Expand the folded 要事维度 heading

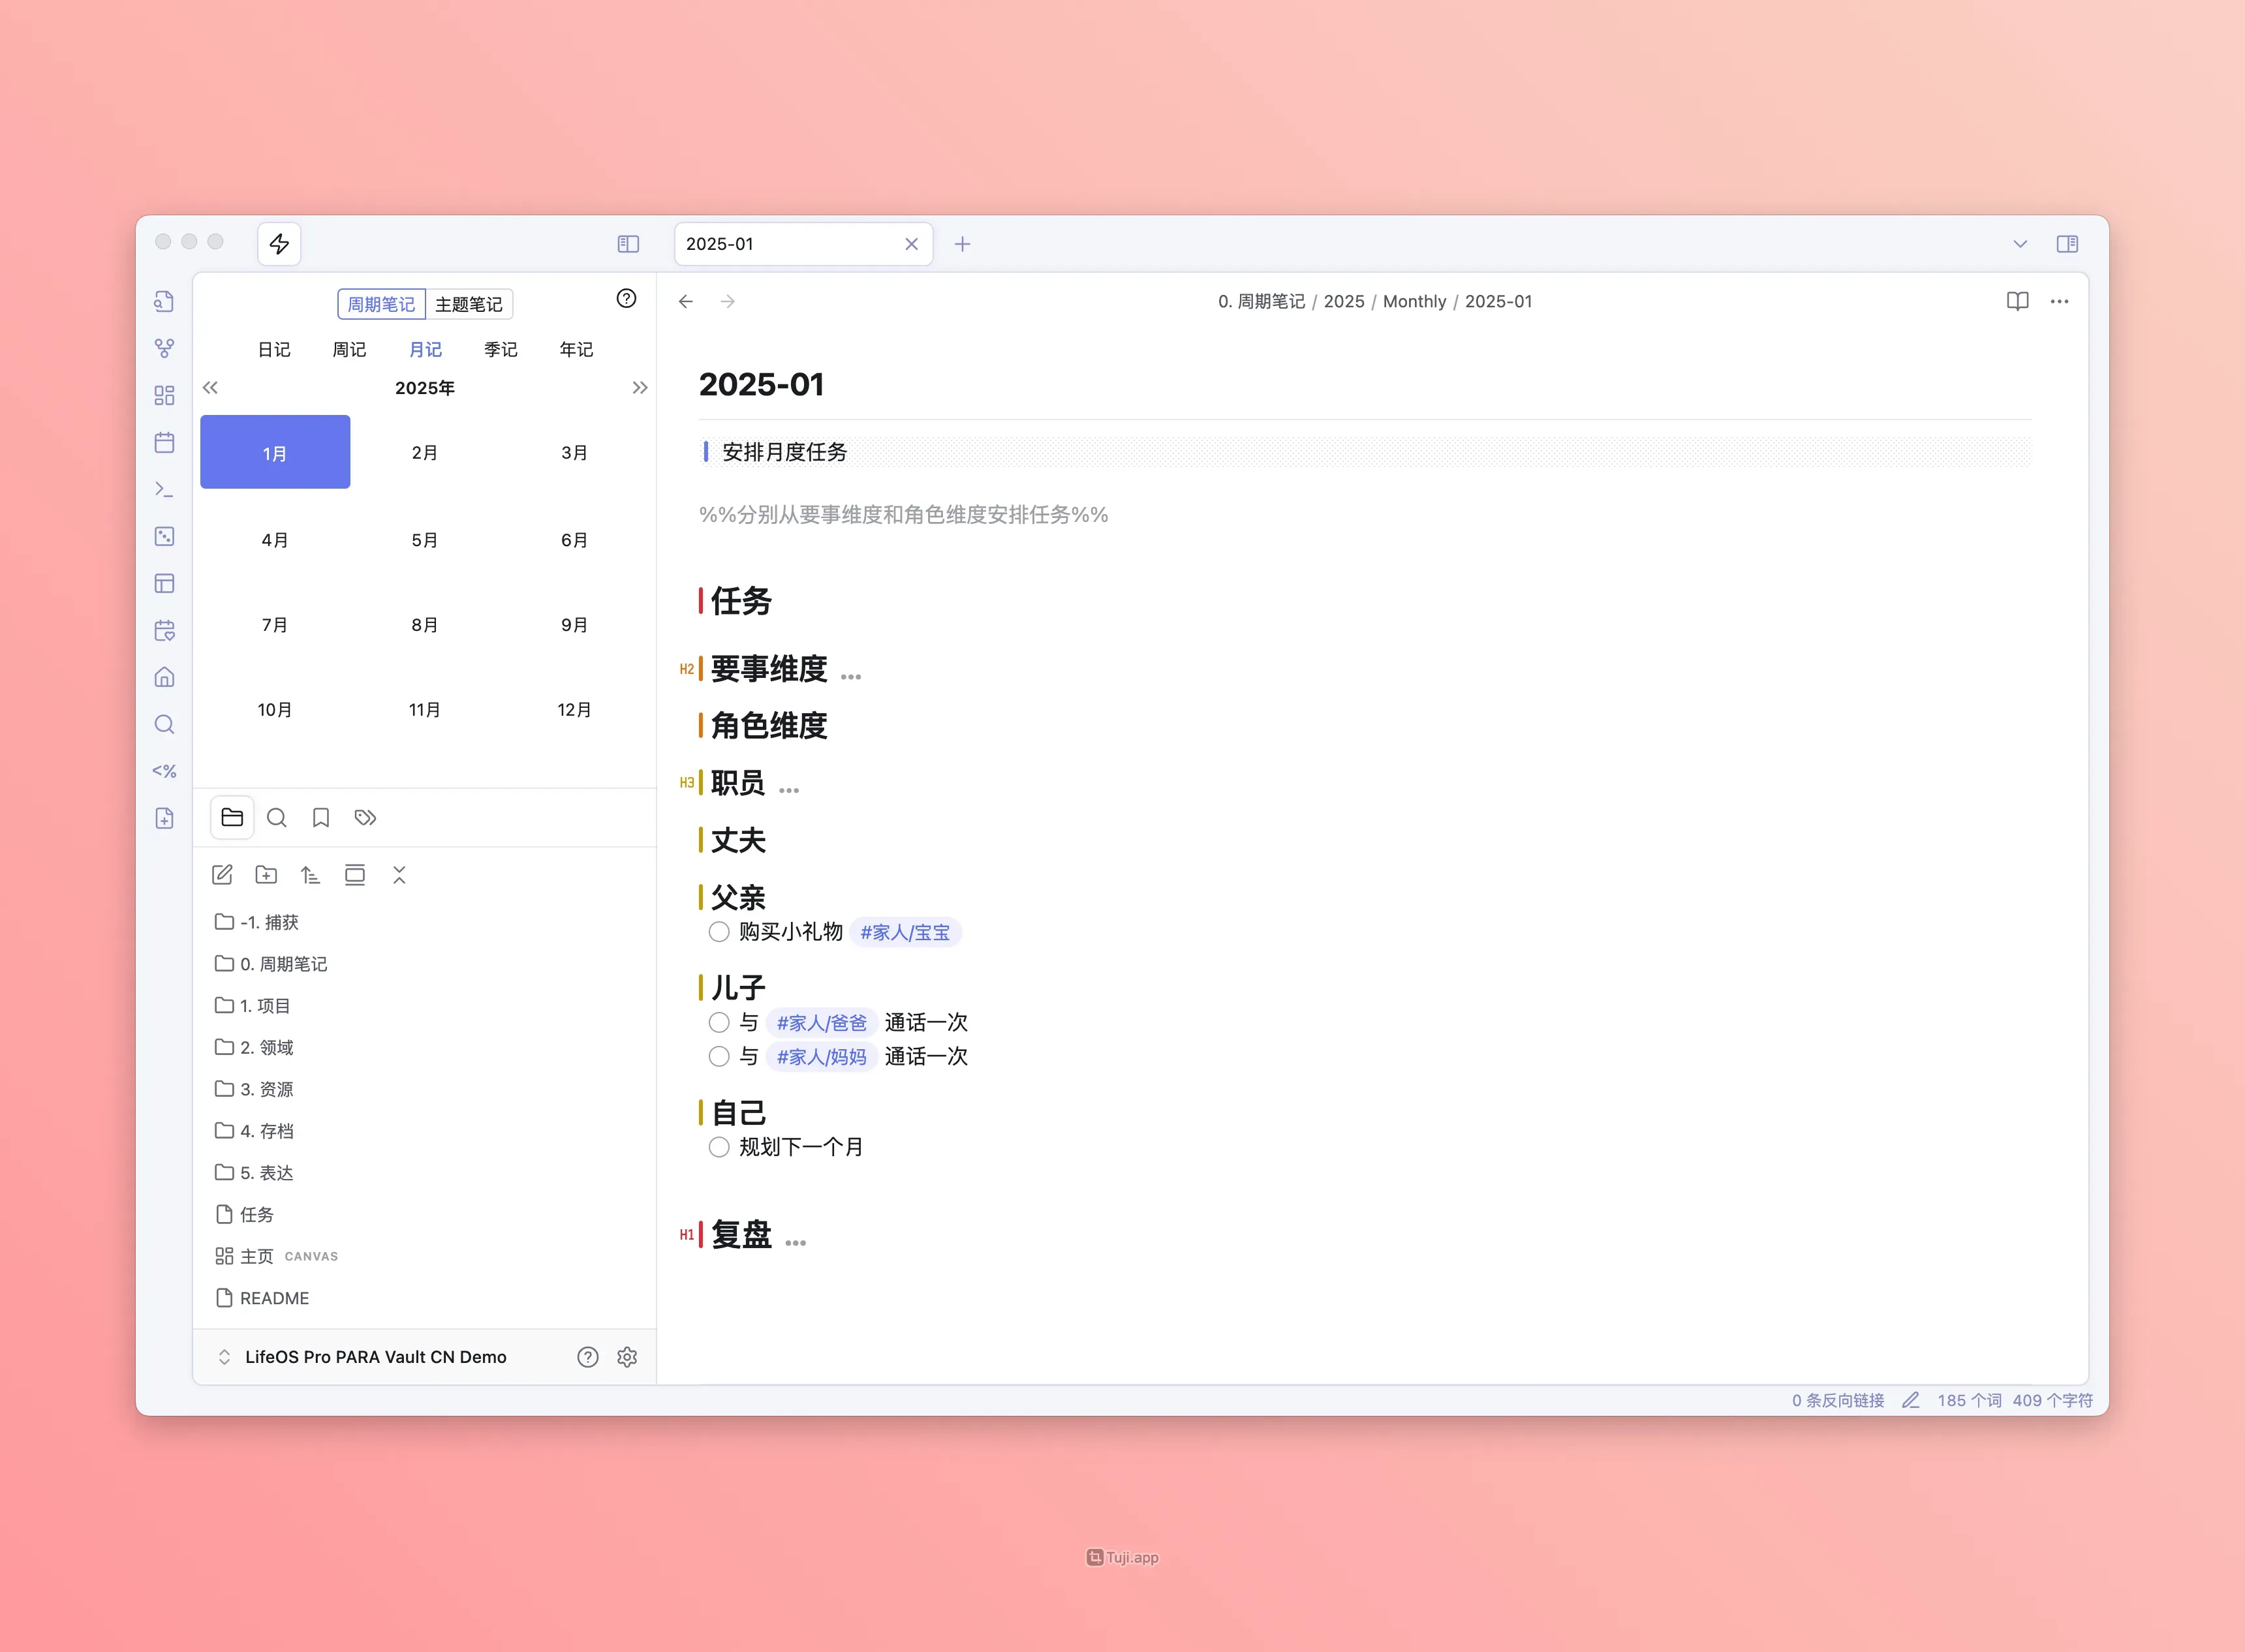click(850, 676)
